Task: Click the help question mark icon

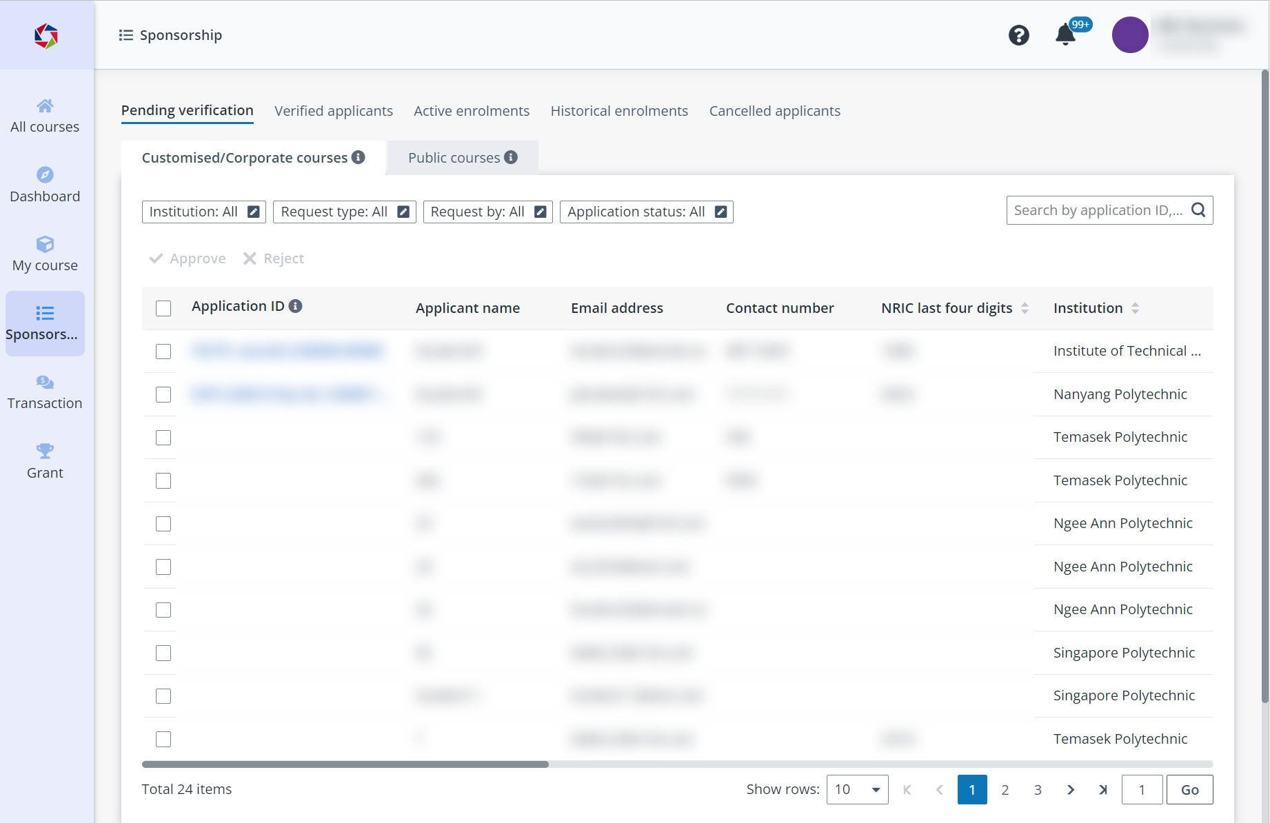Action: (x=1018, y=35)
